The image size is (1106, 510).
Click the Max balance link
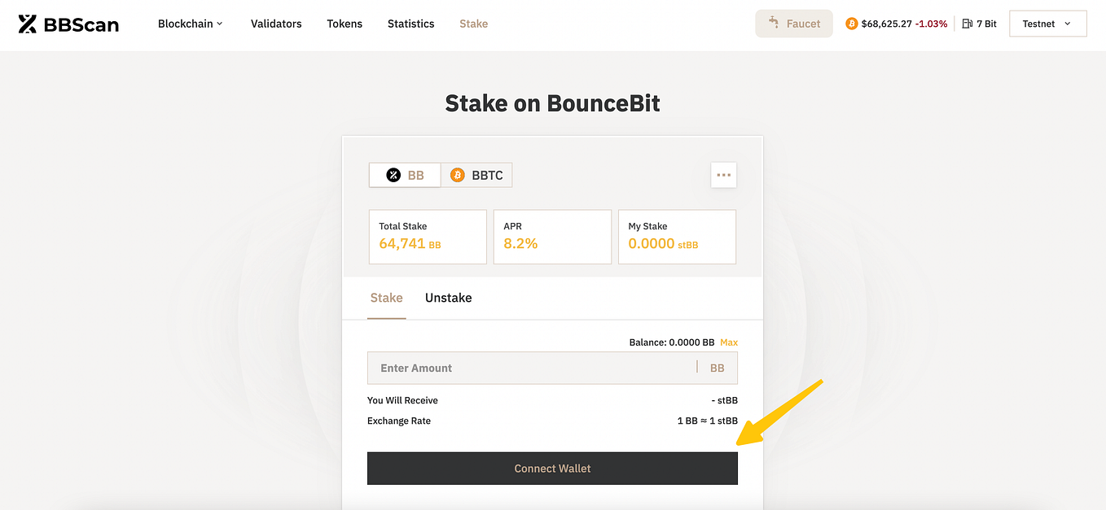coord(729,342)
